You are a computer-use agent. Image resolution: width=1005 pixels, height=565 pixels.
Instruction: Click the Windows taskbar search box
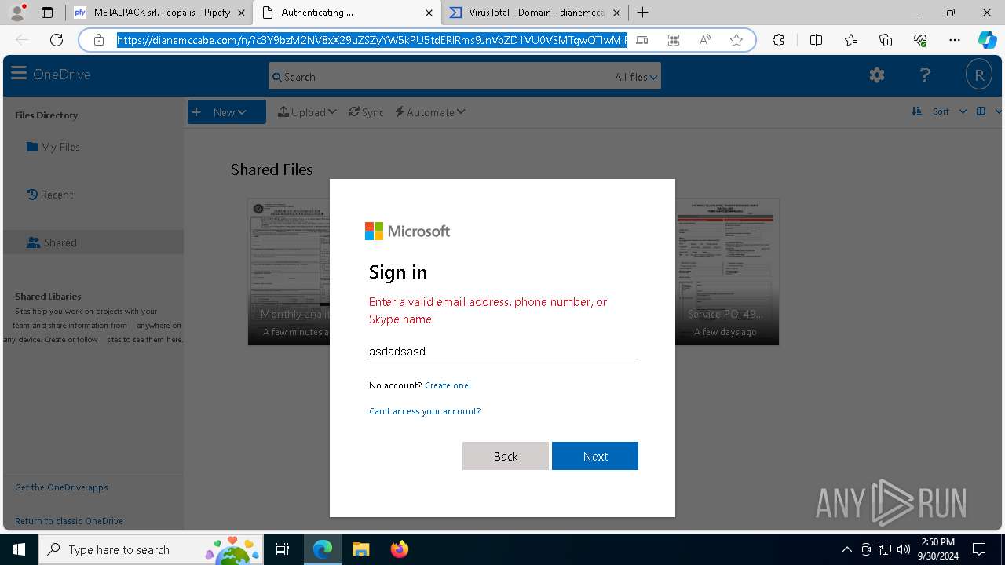tap(150, 549)
